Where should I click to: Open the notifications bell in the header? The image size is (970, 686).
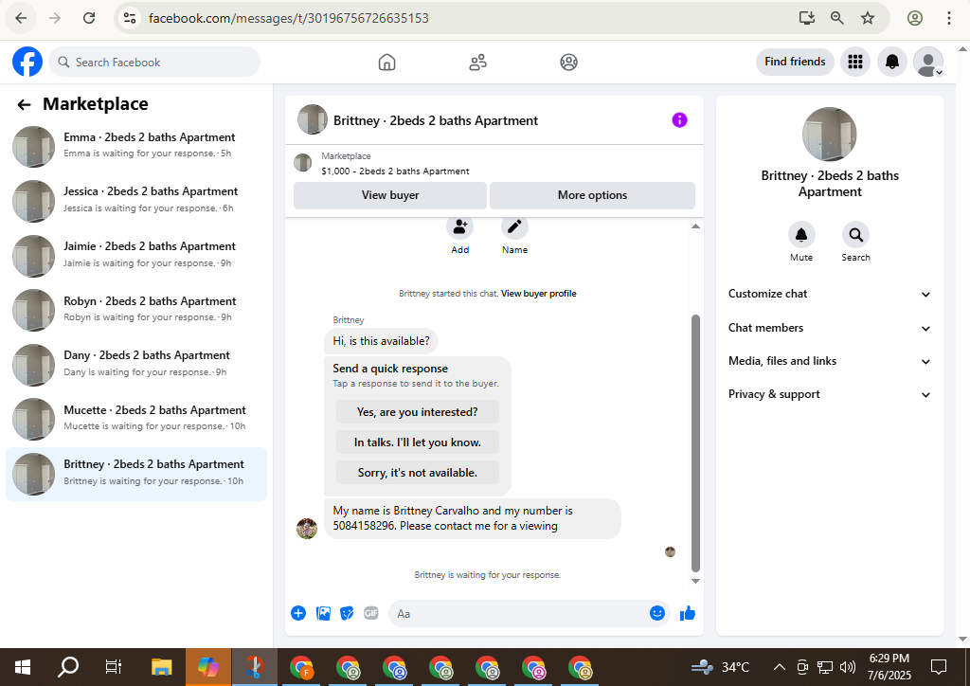891,62
